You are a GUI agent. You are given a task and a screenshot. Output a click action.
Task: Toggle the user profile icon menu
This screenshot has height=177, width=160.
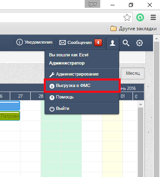(113, 43)
